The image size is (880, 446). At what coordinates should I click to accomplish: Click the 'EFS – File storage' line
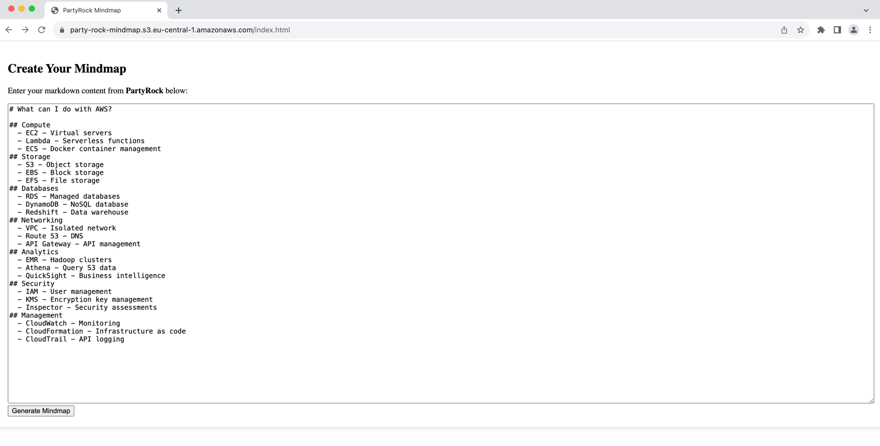[58, 180]
